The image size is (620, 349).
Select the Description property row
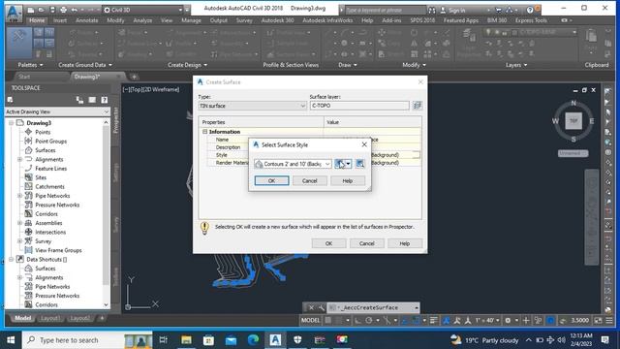click(228, 147)
